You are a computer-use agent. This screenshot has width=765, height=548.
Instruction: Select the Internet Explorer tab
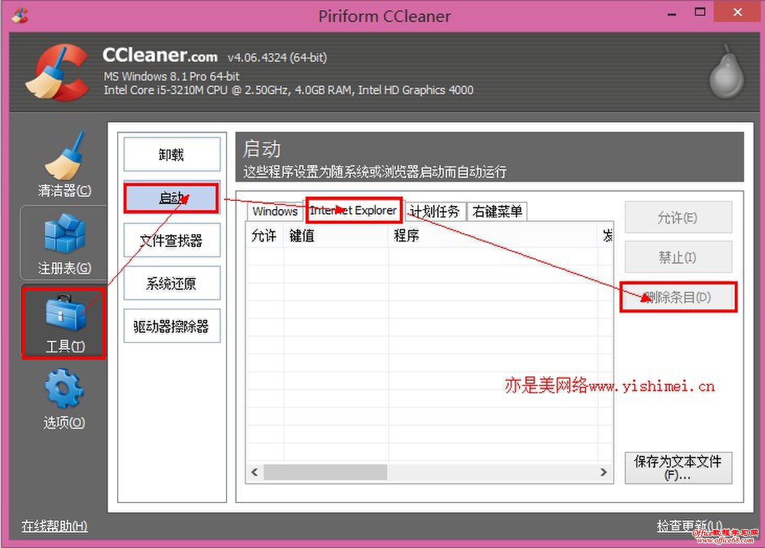pyautogui.click(x=353, y=210)
